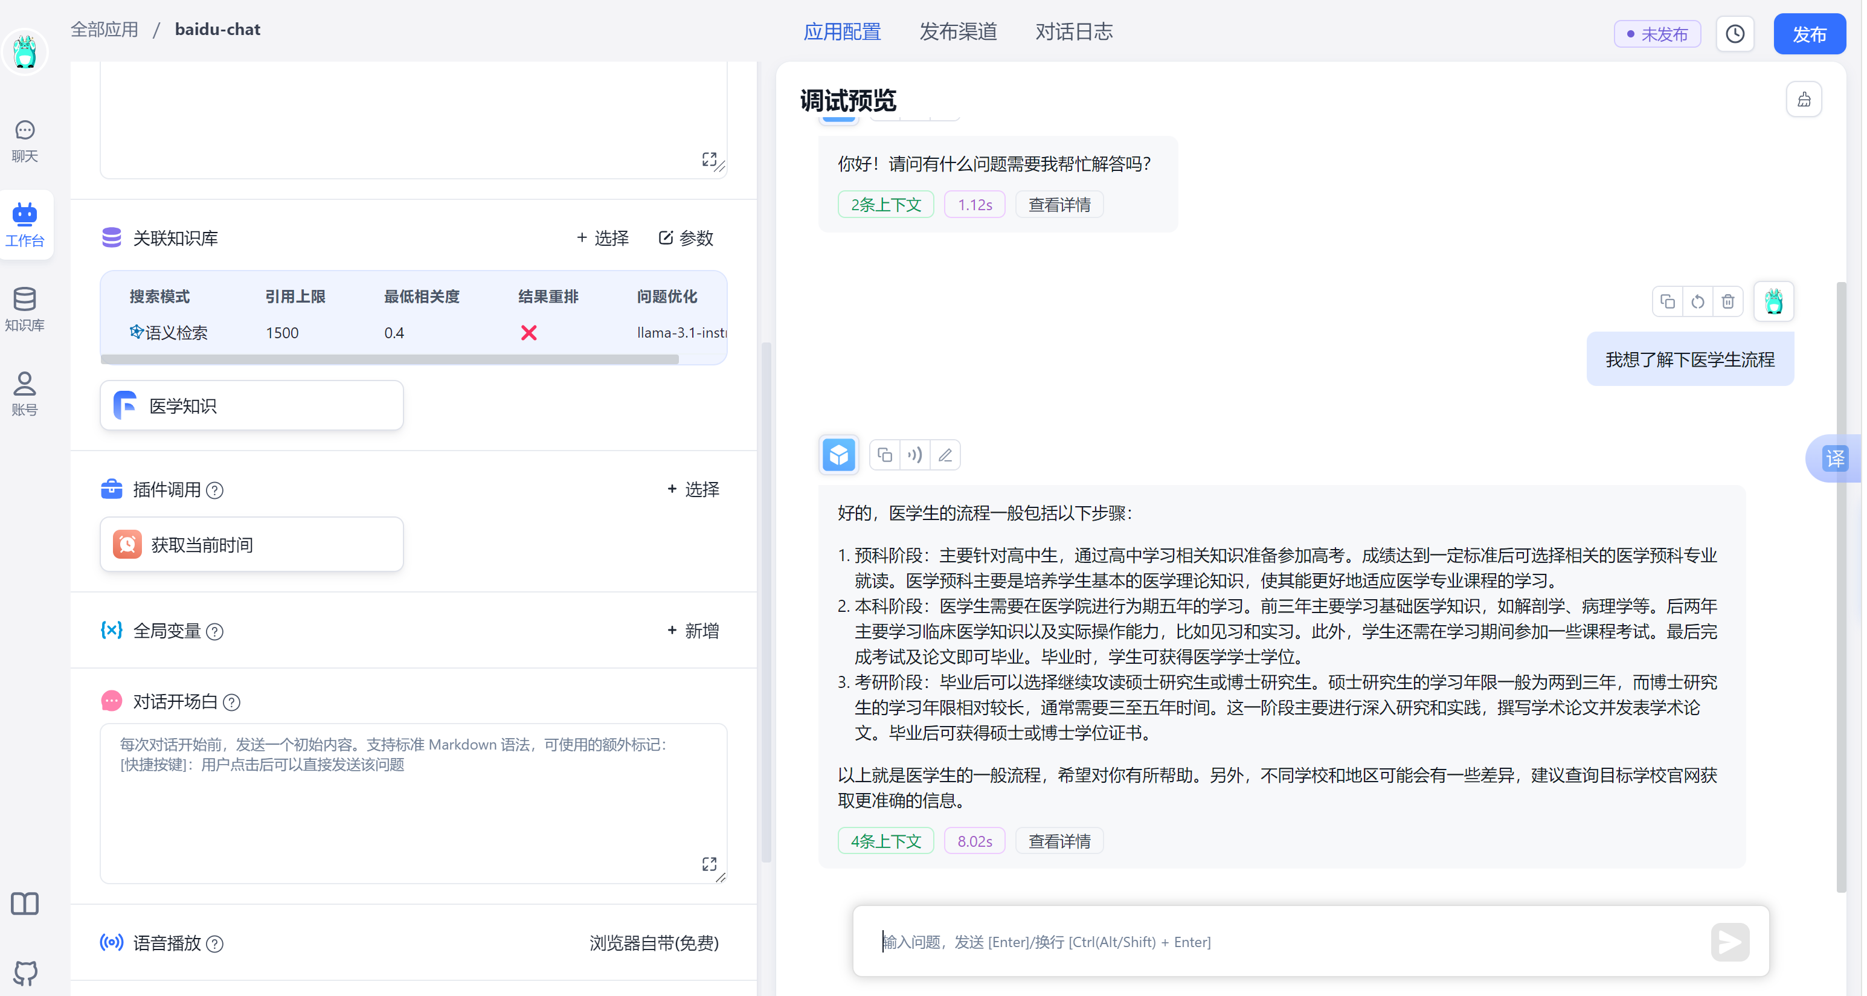Delete the user message with trash icon

(1728, 301)
